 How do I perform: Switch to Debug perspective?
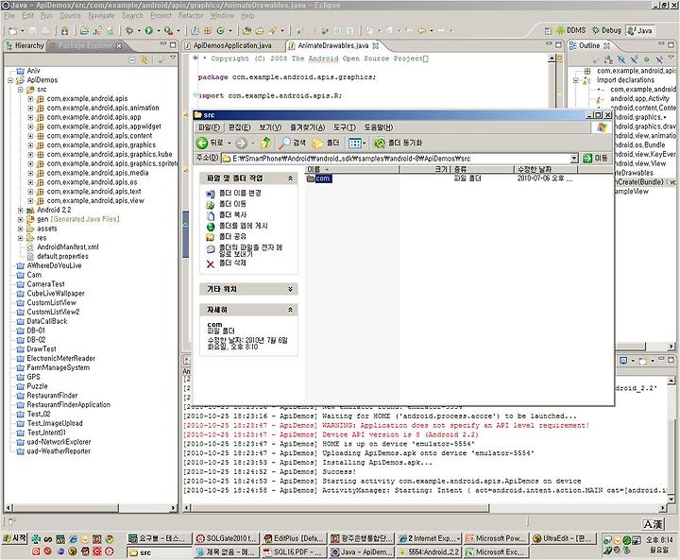(606, 30)
